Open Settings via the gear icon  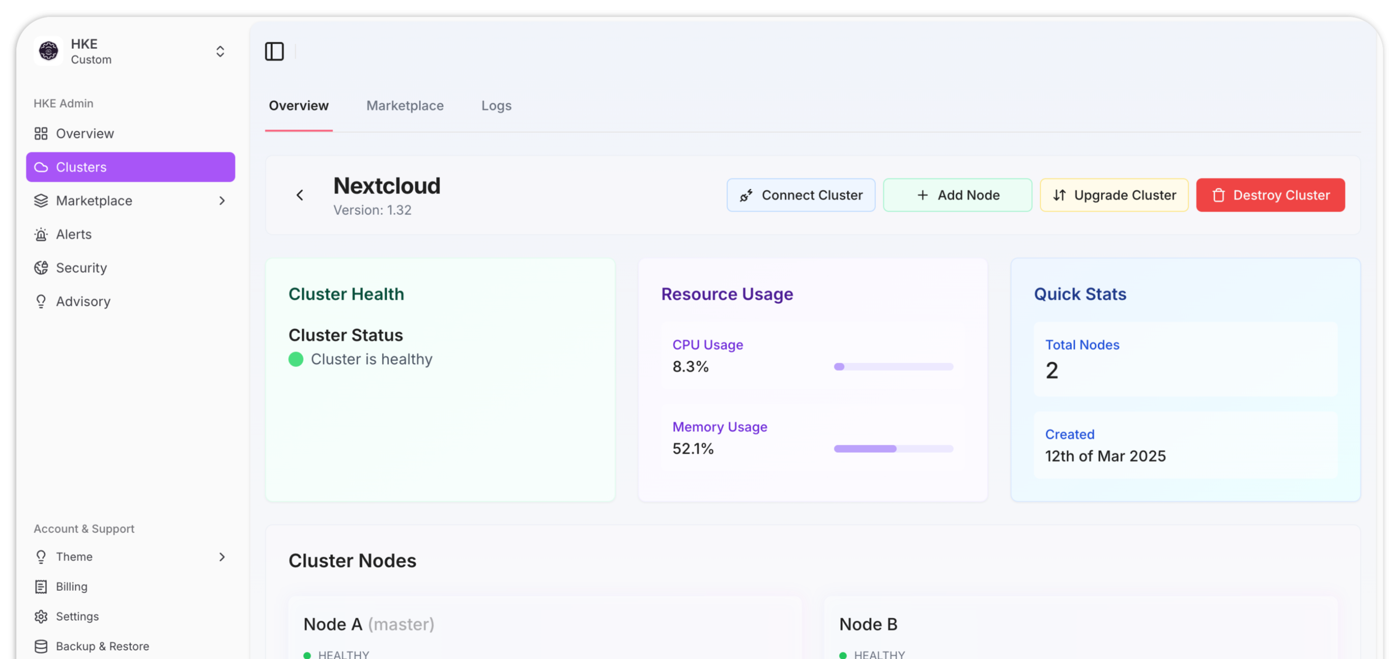(x=41, y=617)
